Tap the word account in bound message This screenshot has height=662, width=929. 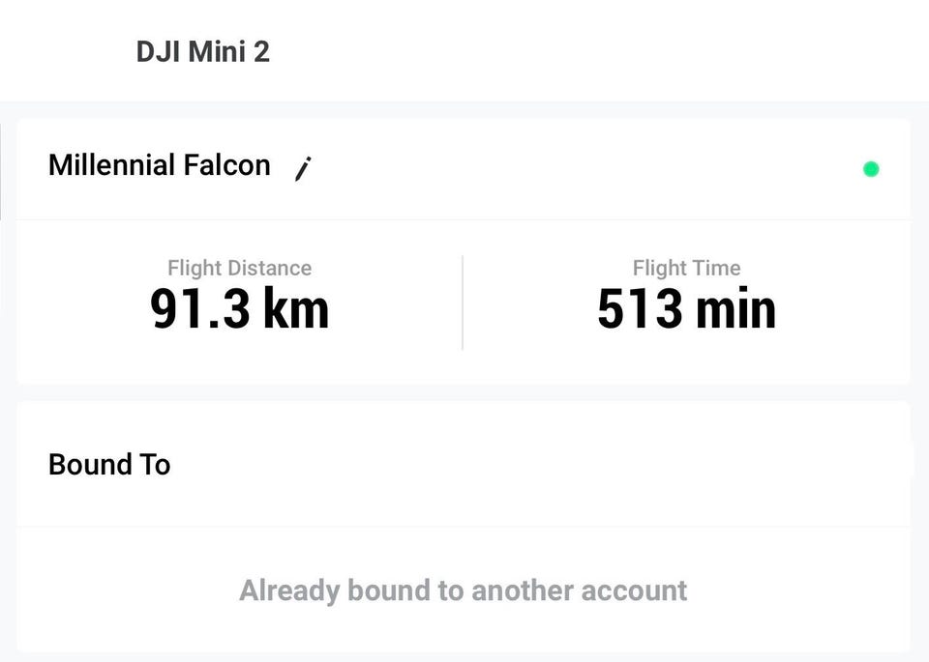pos(633,590)
